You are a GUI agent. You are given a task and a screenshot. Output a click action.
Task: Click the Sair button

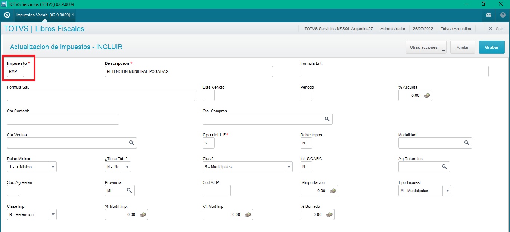tap(496, 29)
